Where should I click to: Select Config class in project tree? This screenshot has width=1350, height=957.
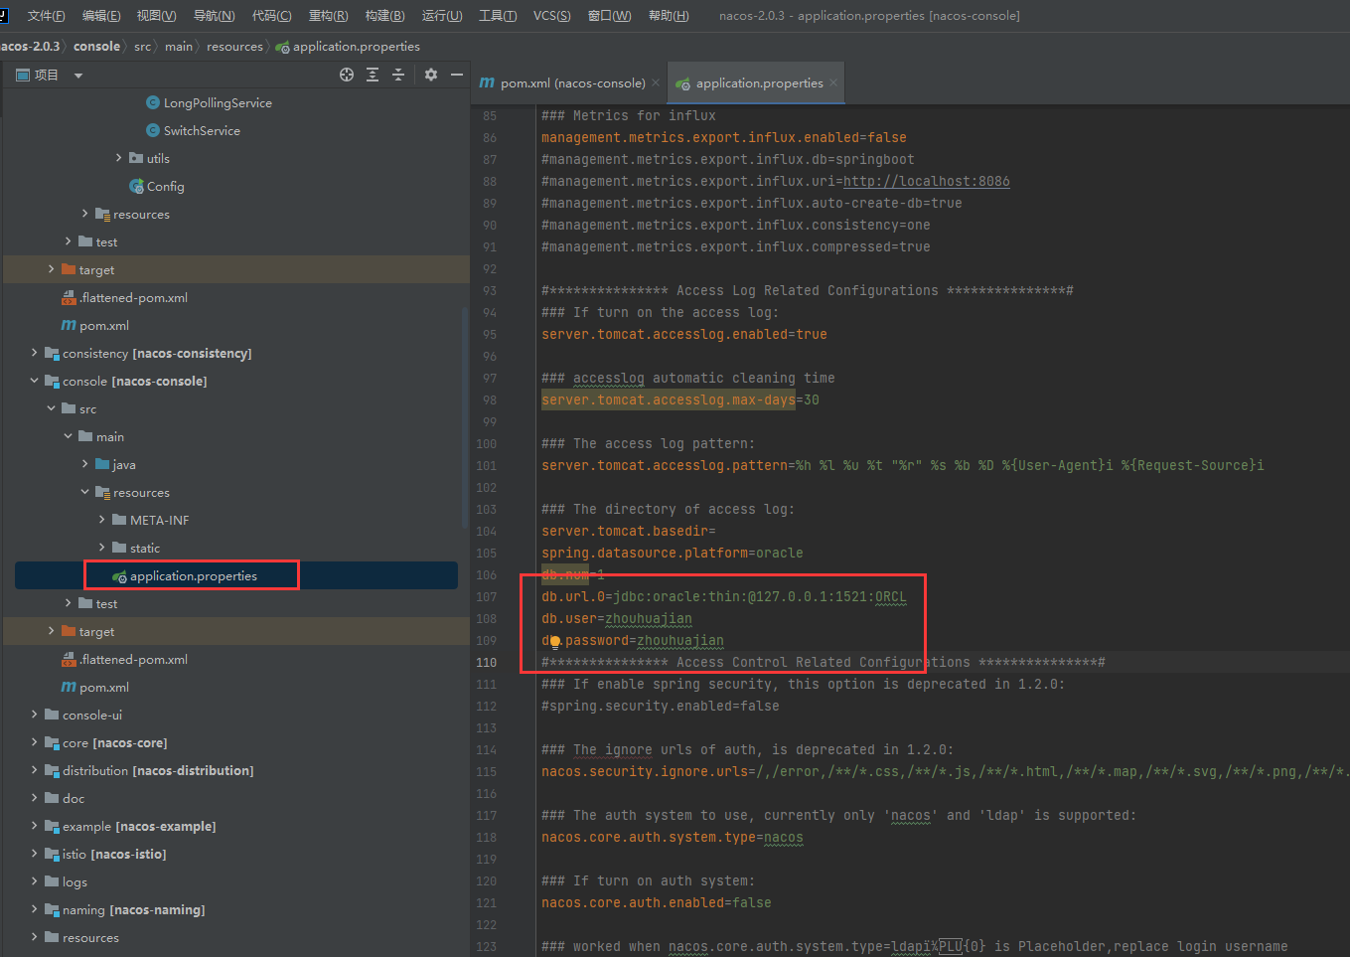click(165, 186)
